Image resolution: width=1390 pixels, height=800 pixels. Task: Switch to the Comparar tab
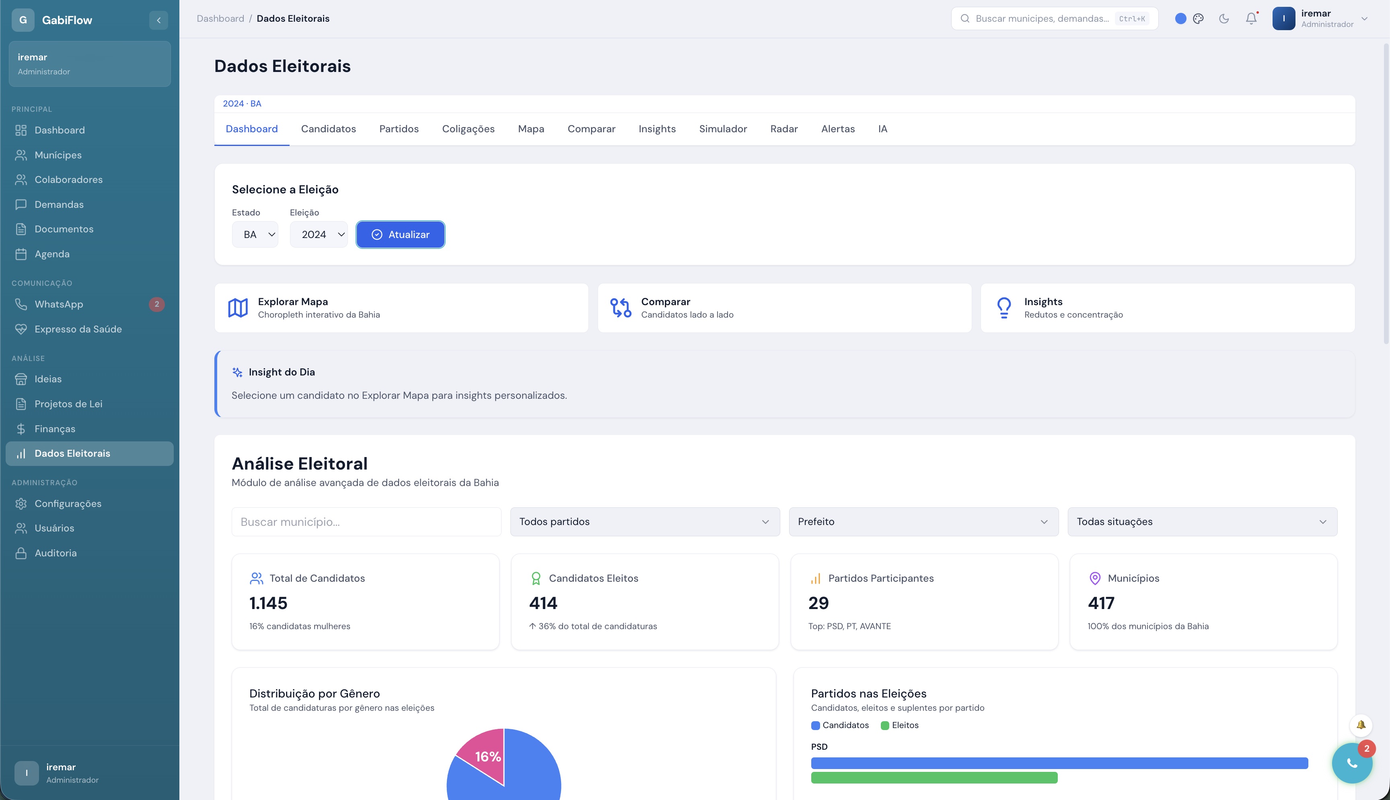click(591, 129)
